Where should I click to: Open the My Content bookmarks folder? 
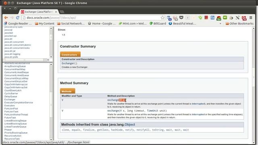tap(45, 23)
